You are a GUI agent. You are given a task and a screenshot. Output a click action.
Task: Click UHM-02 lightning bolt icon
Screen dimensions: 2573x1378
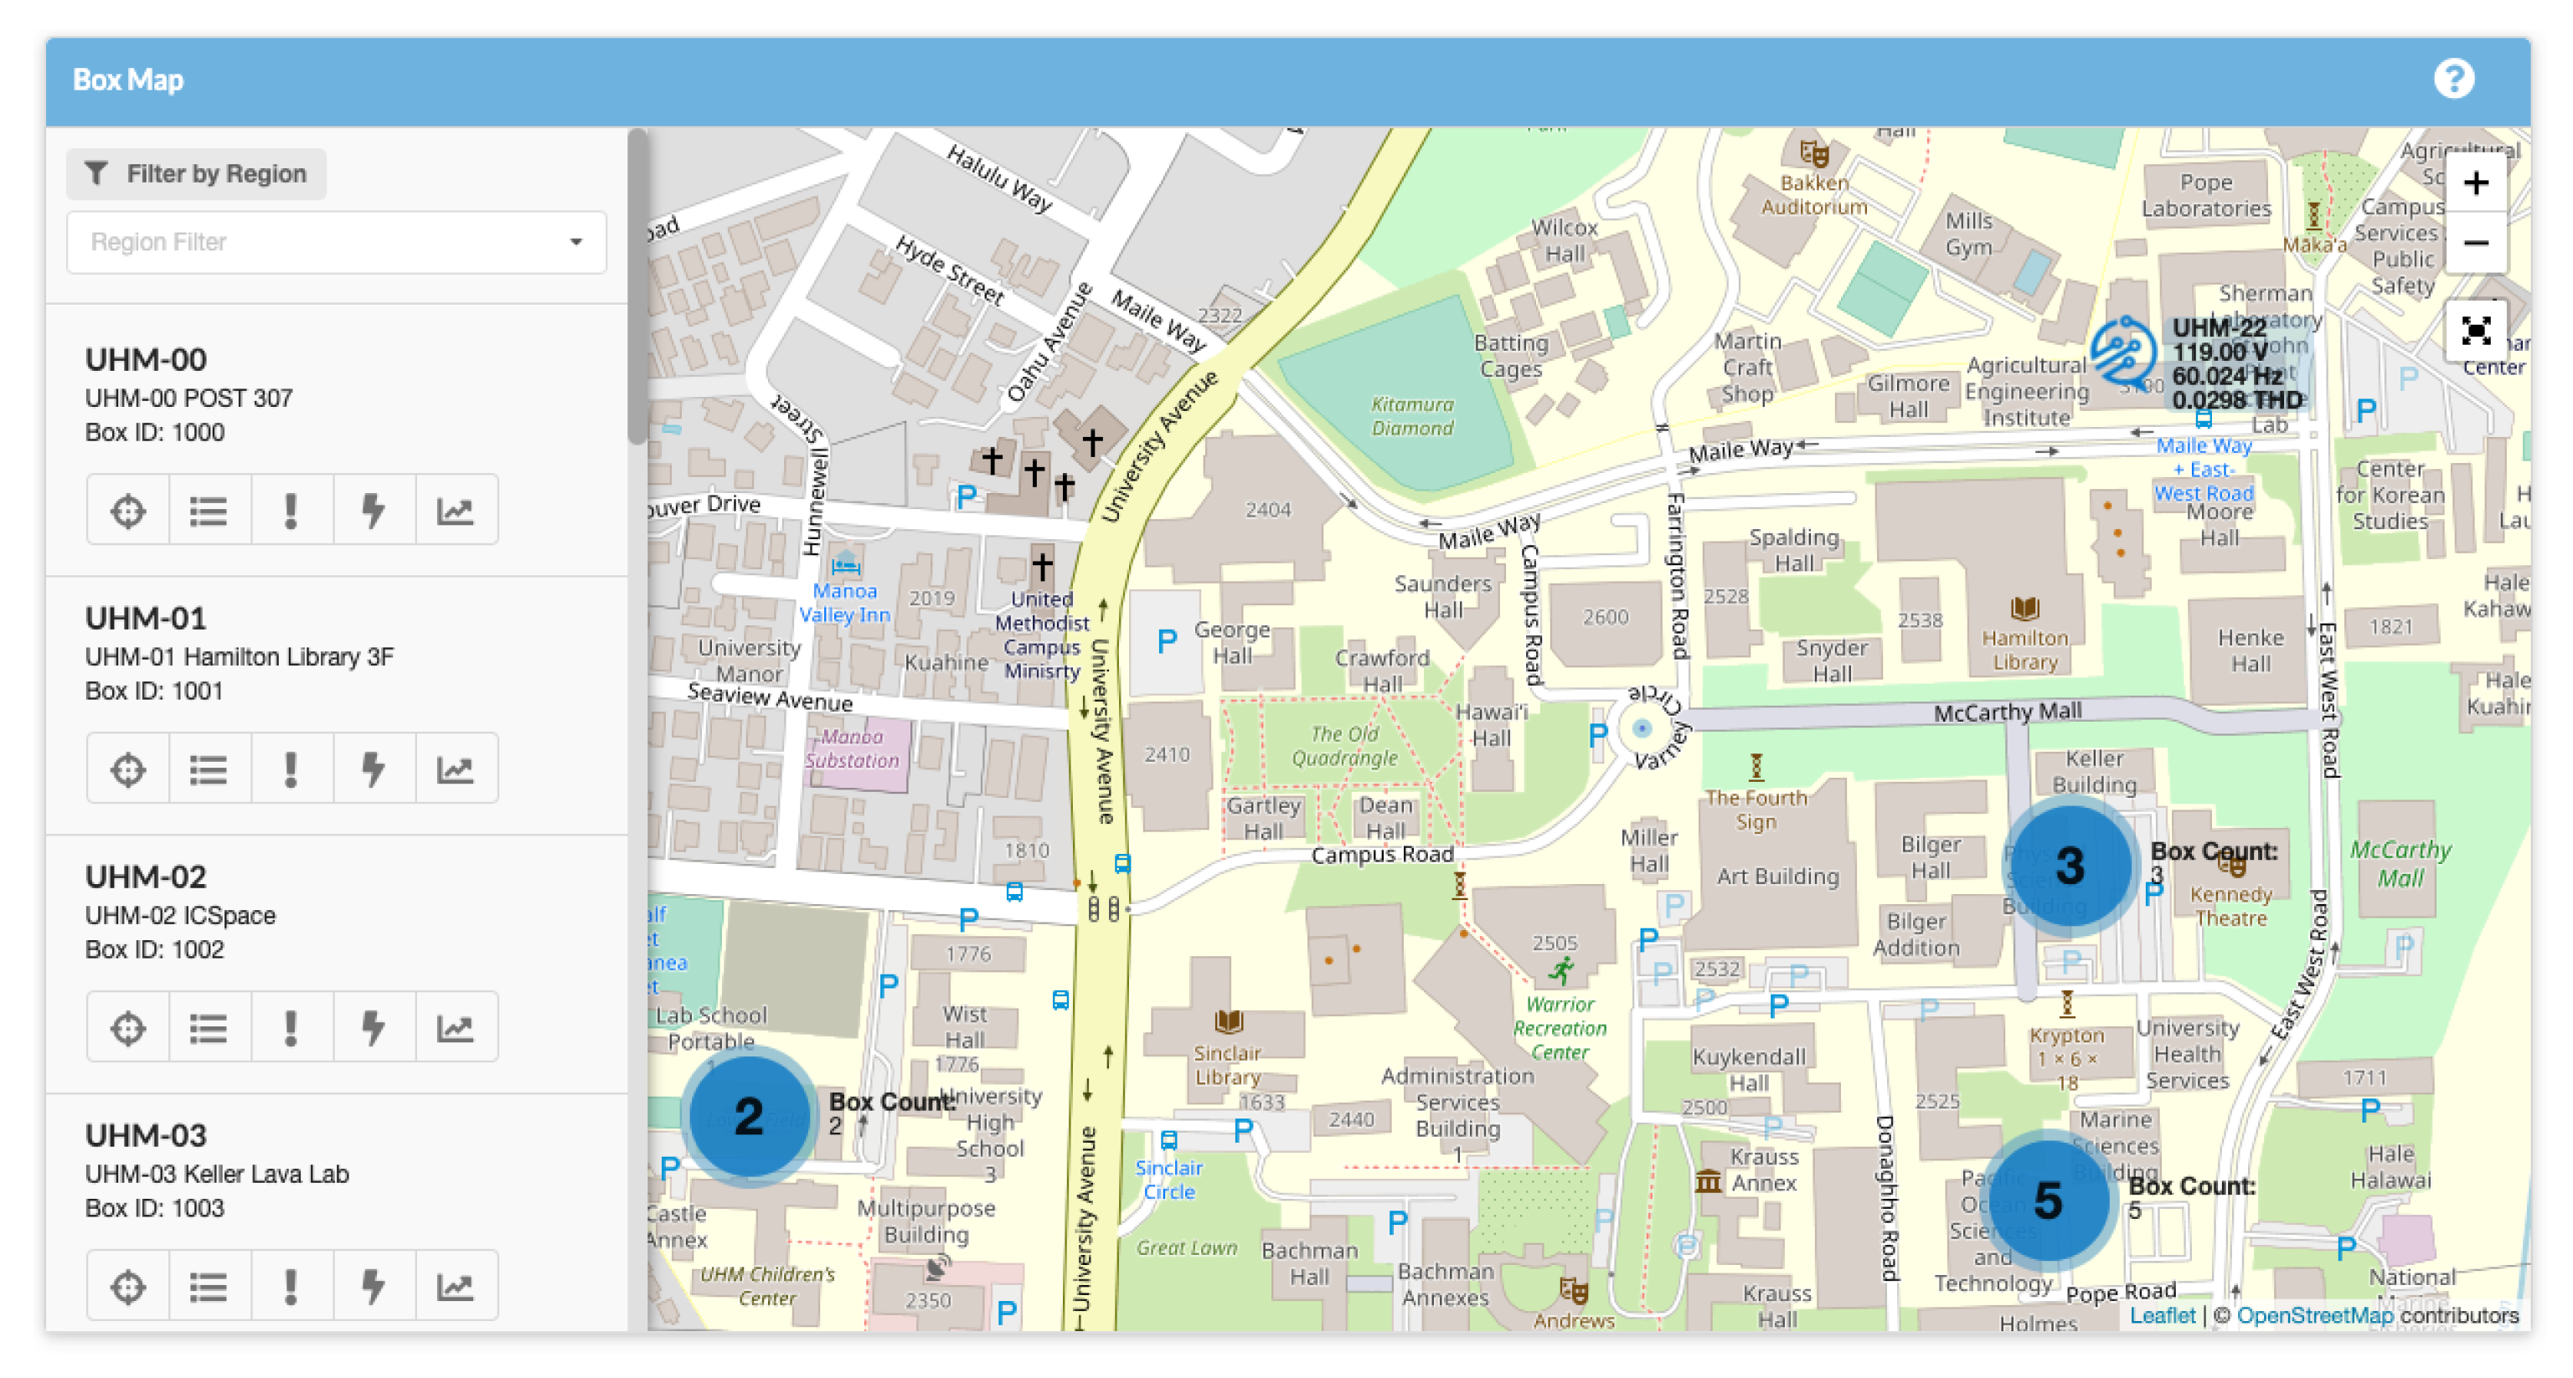click(373, 1027)
